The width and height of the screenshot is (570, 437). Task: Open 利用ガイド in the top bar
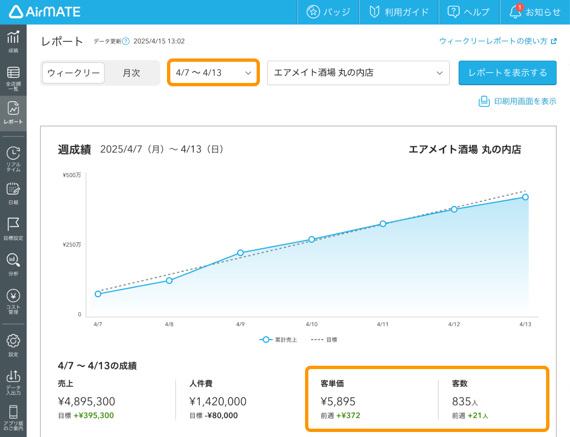tap(399, 12)
